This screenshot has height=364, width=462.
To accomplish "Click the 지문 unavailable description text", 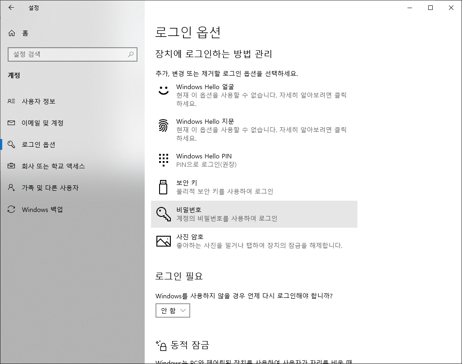I will (261, 134).
